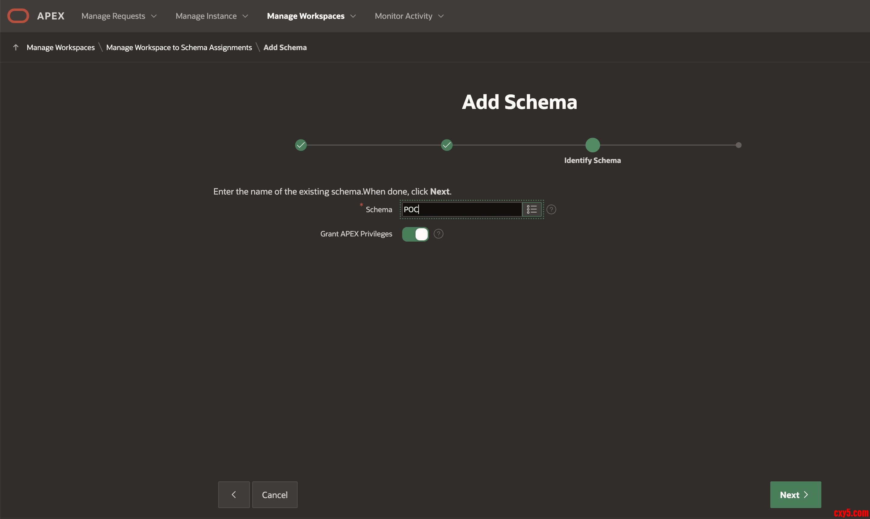Open the Manage Workspaces menu
This screenshot has width=870, height=519.
pyautogui.click(x=311, y=16)
